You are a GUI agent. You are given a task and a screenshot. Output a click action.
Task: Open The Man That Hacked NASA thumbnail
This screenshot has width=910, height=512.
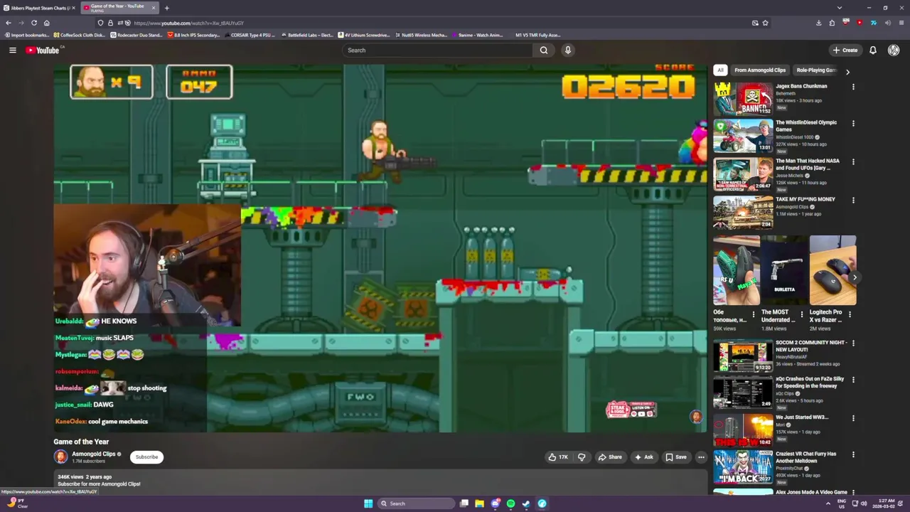pos(743,174)
